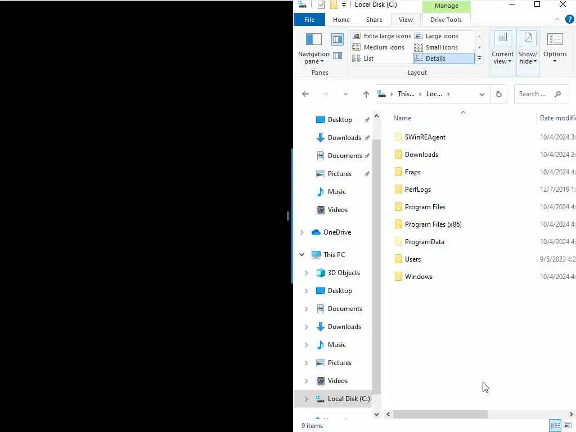Open the recent locations dropdown arrow
Image resolution: width=576 pixels, height=432 pixels.
[x=345, y=94]
